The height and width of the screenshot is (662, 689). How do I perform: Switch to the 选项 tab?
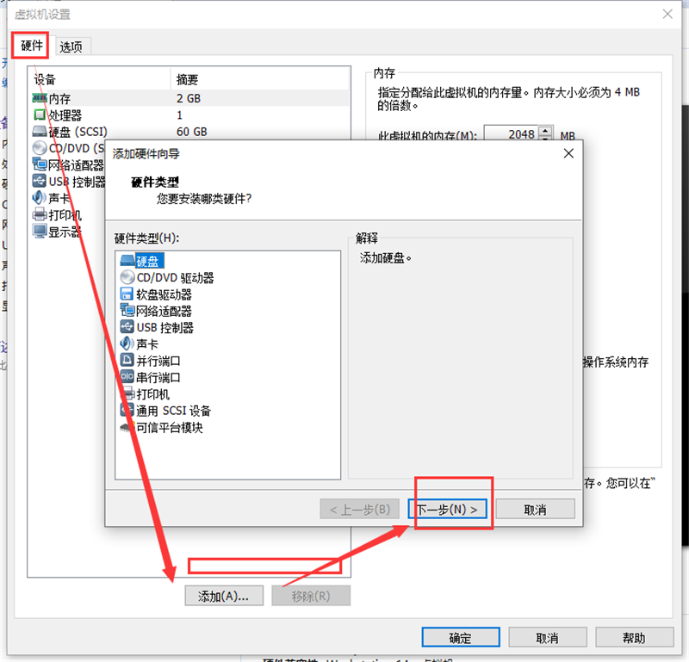(71, 46)
